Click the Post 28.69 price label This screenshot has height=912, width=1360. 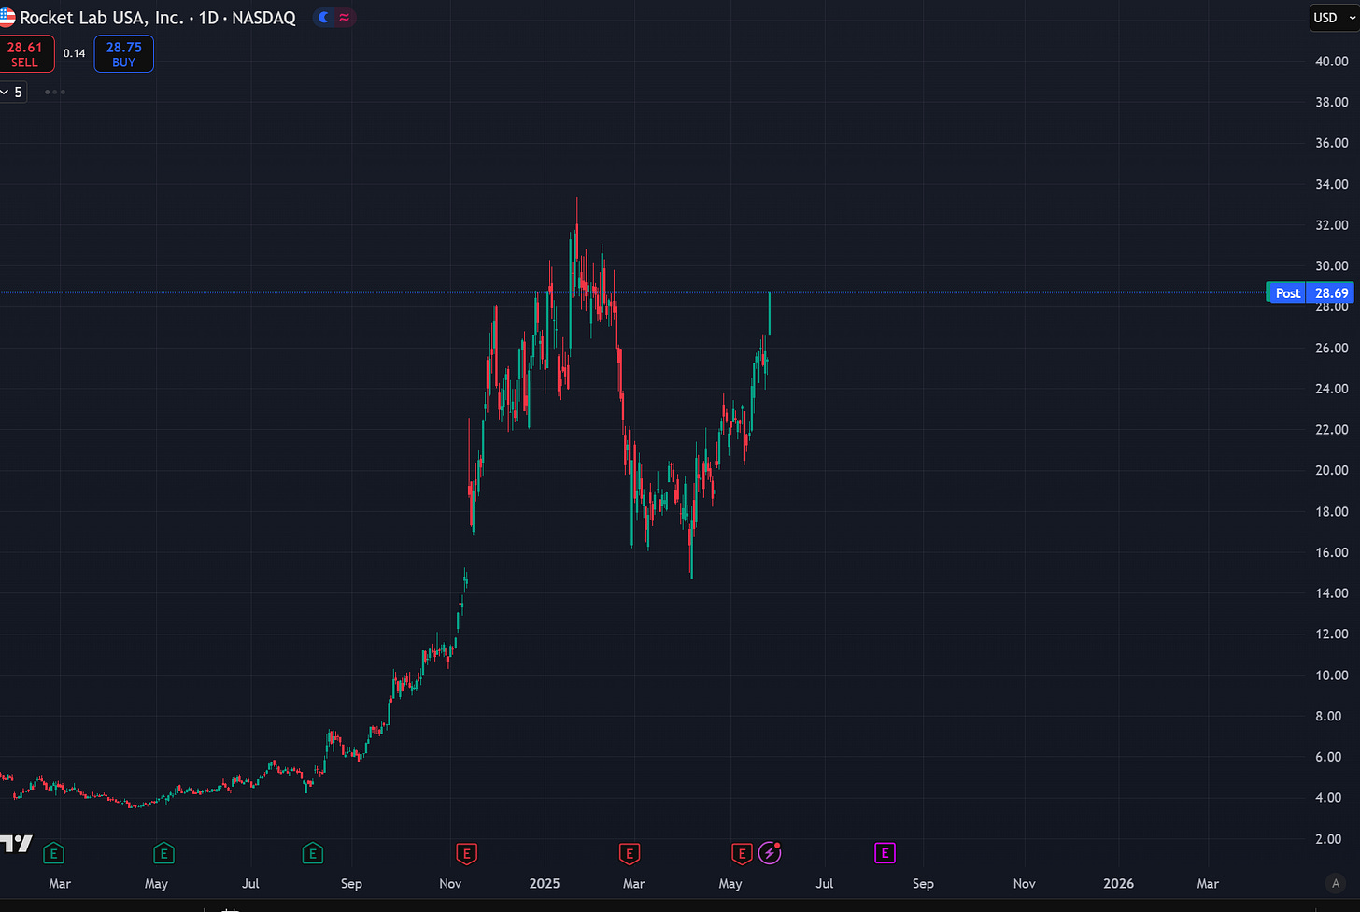click(1310, 293)
